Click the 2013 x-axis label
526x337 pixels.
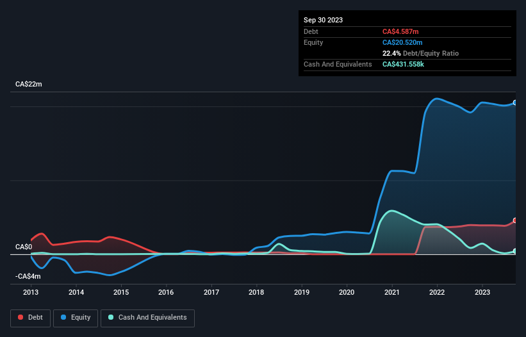pos(31,292)
